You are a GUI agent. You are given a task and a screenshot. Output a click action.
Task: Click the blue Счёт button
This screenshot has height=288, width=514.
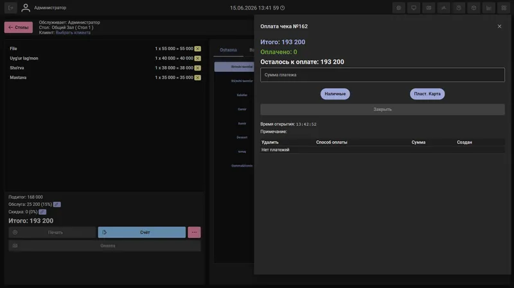(x=142, y=232)
